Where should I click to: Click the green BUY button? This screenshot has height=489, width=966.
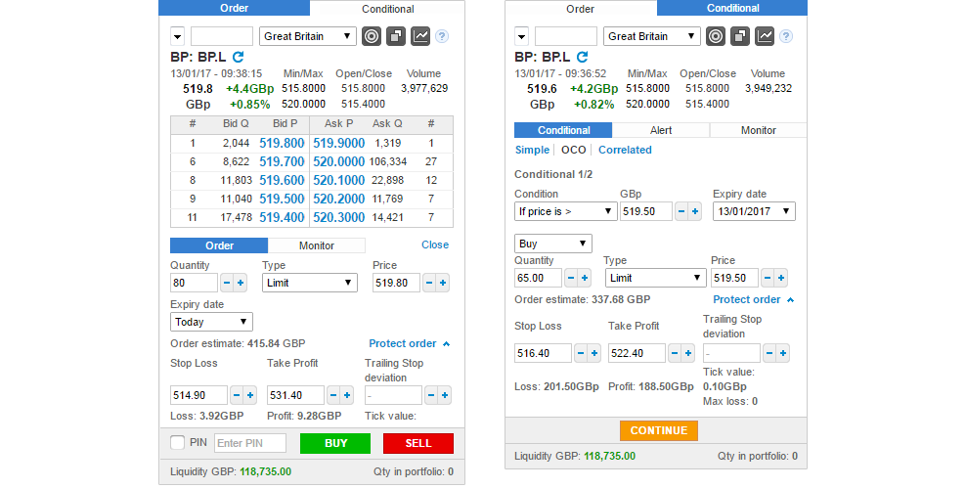point(335,443)
